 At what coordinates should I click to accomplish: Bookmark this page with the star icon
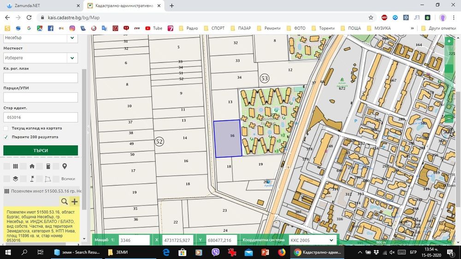[371, 18]
